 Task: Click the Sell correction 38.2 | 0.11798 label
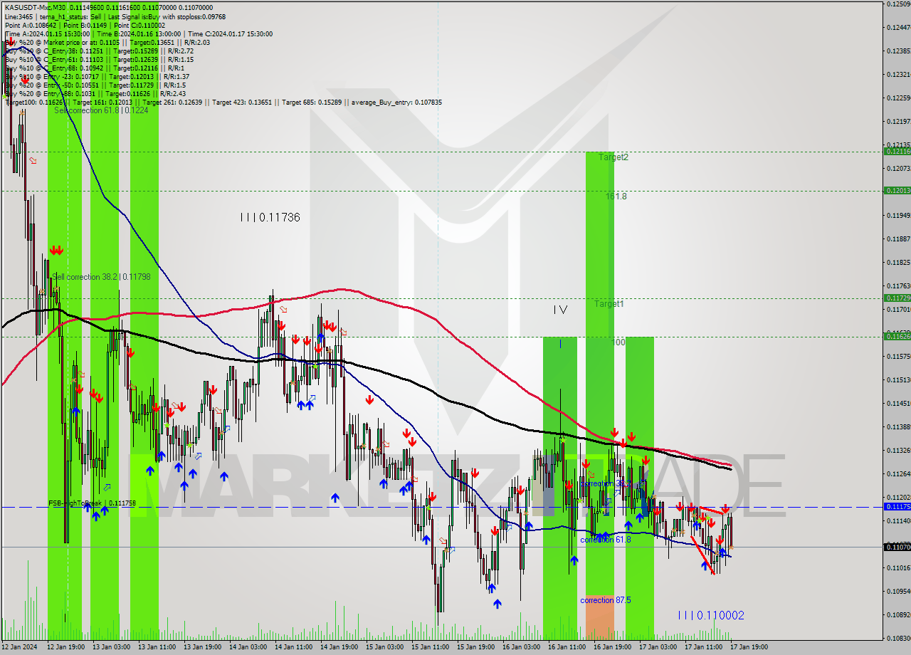point(101,276)
